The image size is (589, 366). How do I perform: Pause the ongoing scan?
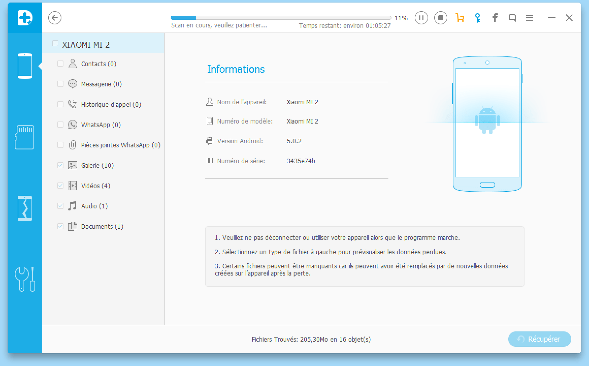421,18
